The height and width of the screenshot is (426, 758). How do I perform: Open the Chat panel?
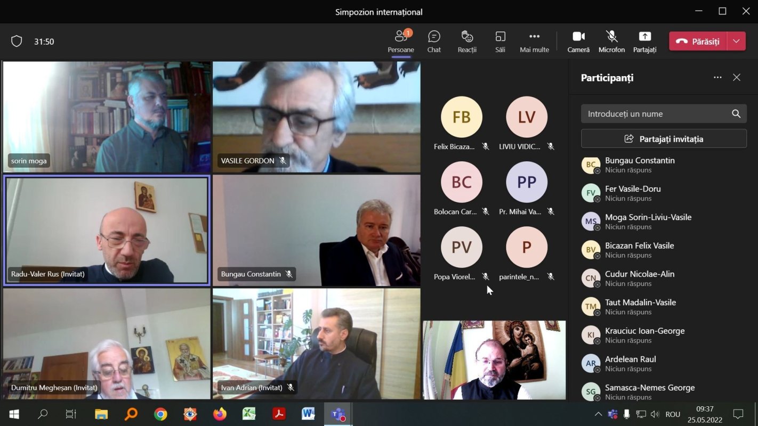[x=434, y=42]
